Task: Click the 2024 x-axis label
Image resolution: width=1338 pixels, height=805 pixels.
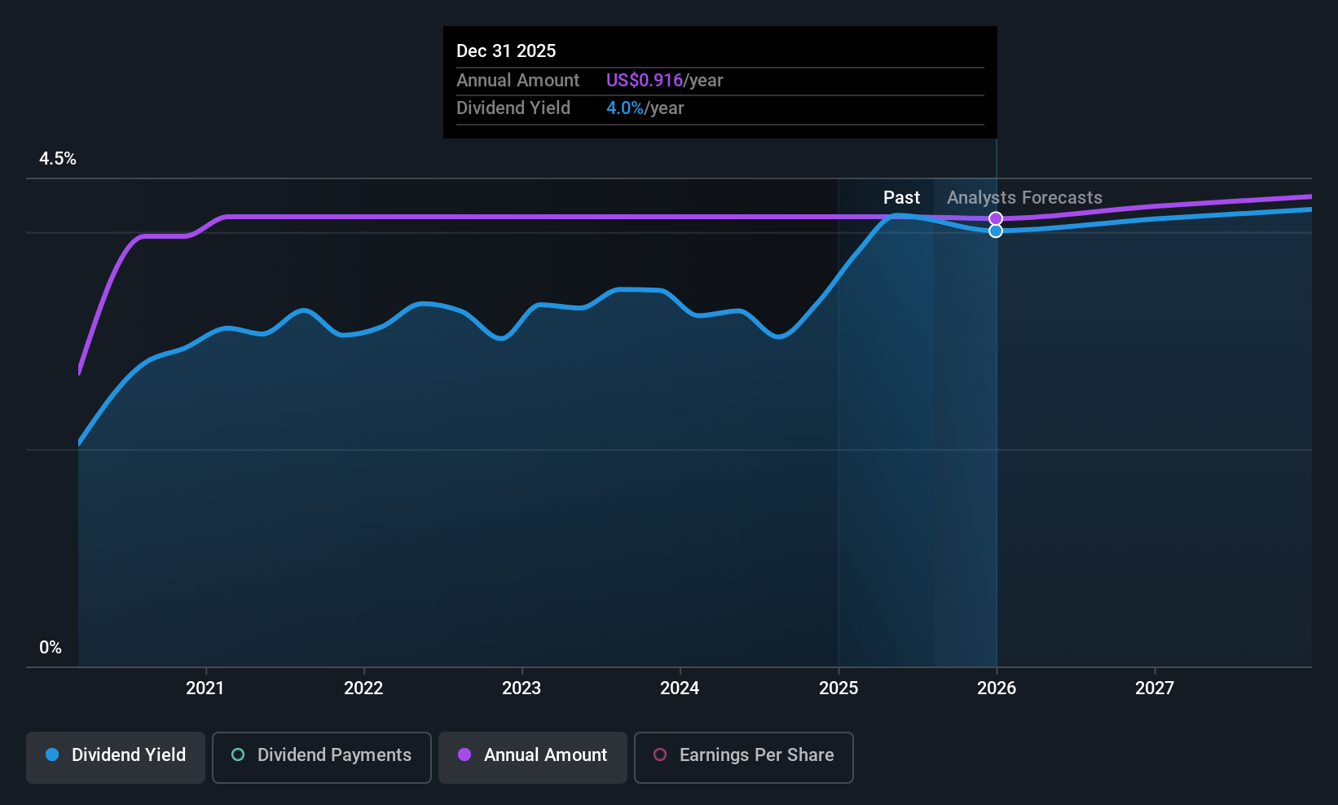Action: (x=680, y=688)
